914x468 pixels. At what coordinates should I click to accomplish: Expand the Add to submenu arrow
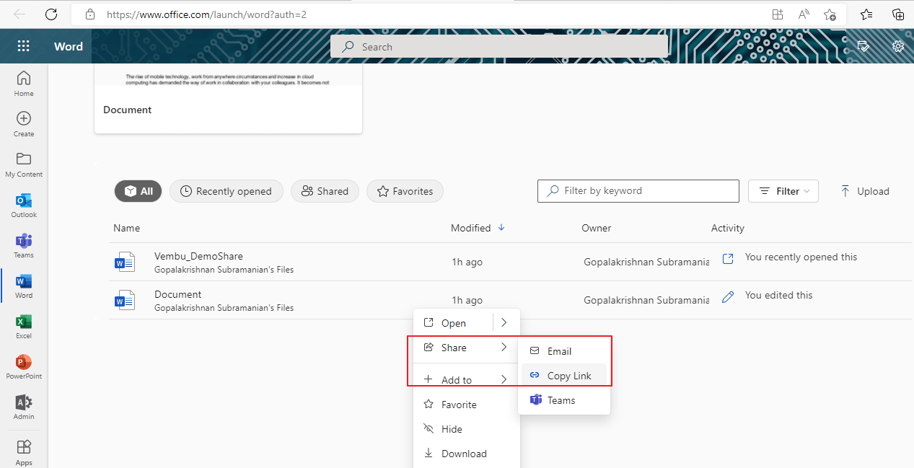click(x=504, y=379)
